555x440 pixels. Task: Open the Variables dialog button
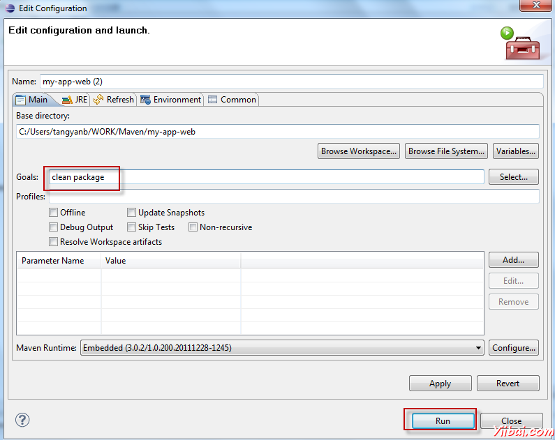[x=516, y=151]
